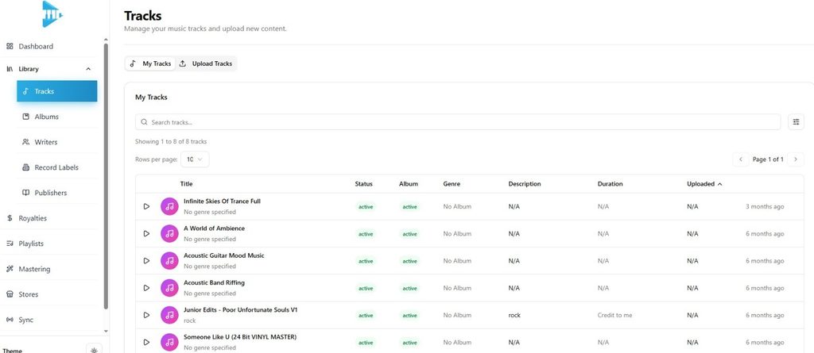814x353 pixels.
Task: Open the Rows per page dropdown
Action: coord(195,159)
